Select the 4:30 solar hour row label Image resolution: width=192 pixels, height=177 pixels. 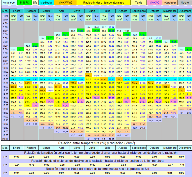tap(6, 23)
